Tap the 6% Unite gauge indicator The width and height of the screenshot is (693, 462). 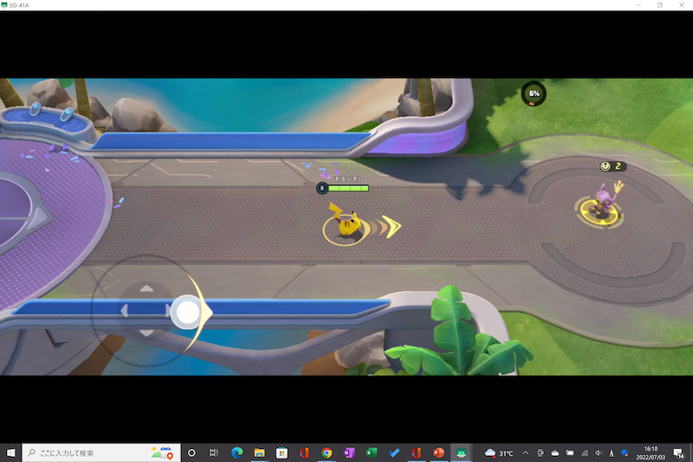coord(534,94)
